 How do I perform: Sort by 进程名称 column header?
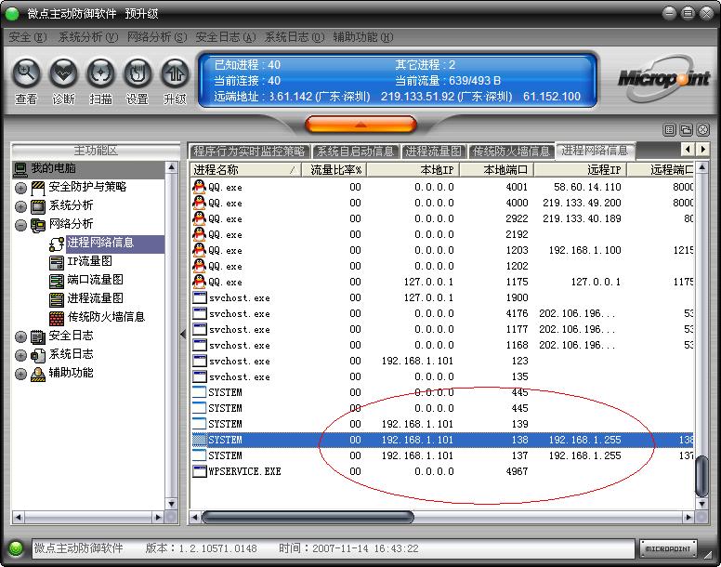pos(245,170)
